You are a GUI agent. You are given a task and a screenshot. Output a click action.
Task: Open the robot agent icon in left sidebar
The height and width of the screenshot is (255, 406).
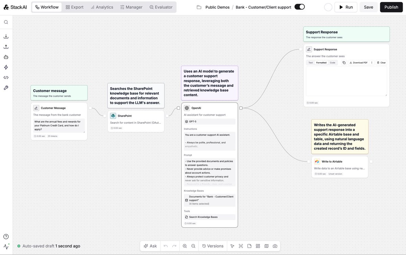tap(6, 57)
